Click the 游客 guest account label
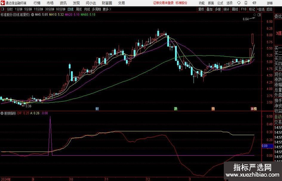The width and height of the screenshot is (282, 181). click(270, 3)
